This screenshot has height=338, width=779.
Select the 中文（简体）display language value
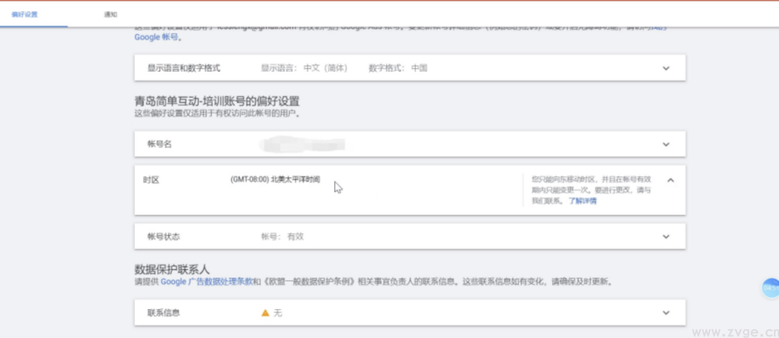click(x=326, y=68)
